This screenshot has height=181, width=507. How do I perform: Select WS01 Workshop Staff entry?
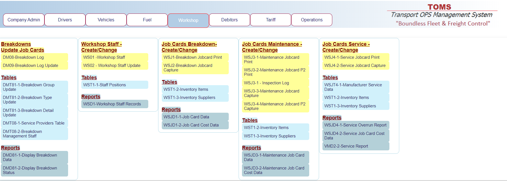pyautogui.click(x=104, y=57)
